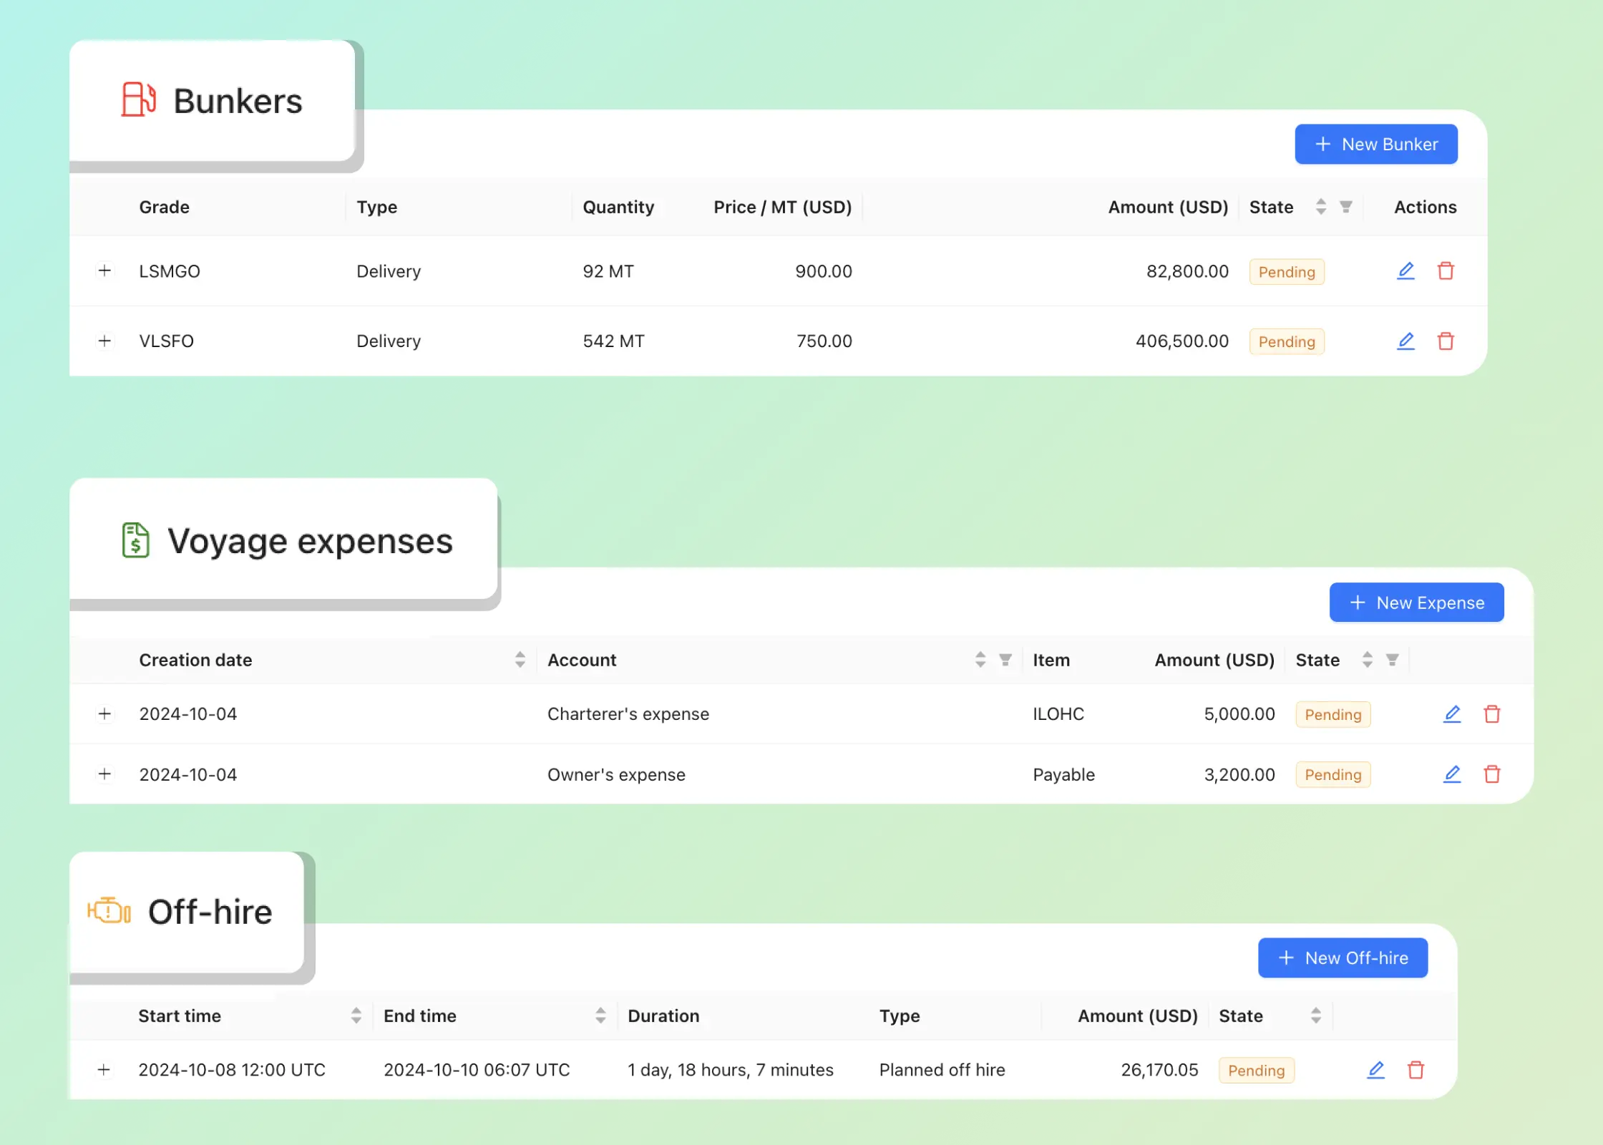Click the Bunkers section title

point(238,101)
